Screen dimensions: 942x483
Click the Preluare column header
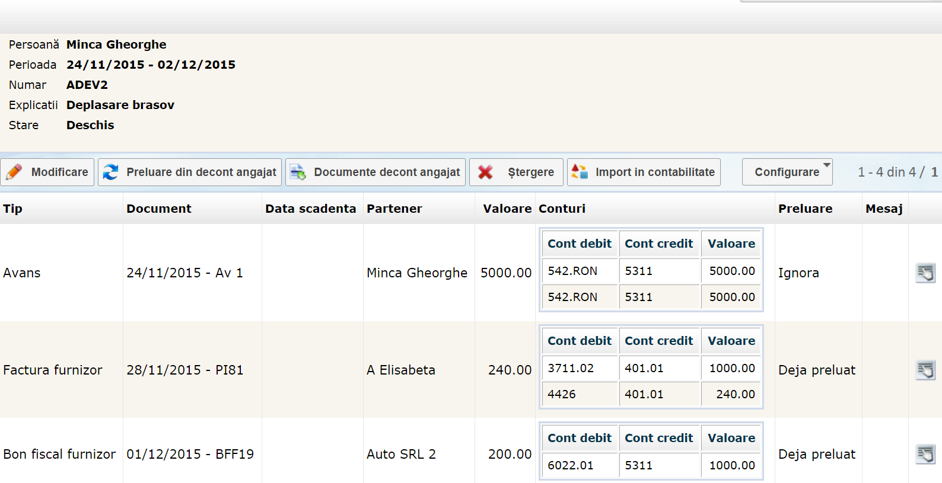pos(805,209)
